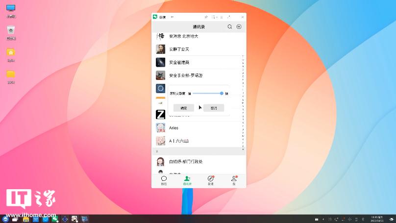The width and height of the screenshot is (396, 223).
Task: Click the start menu icon on the taskbar
Action: pos(5,219)
